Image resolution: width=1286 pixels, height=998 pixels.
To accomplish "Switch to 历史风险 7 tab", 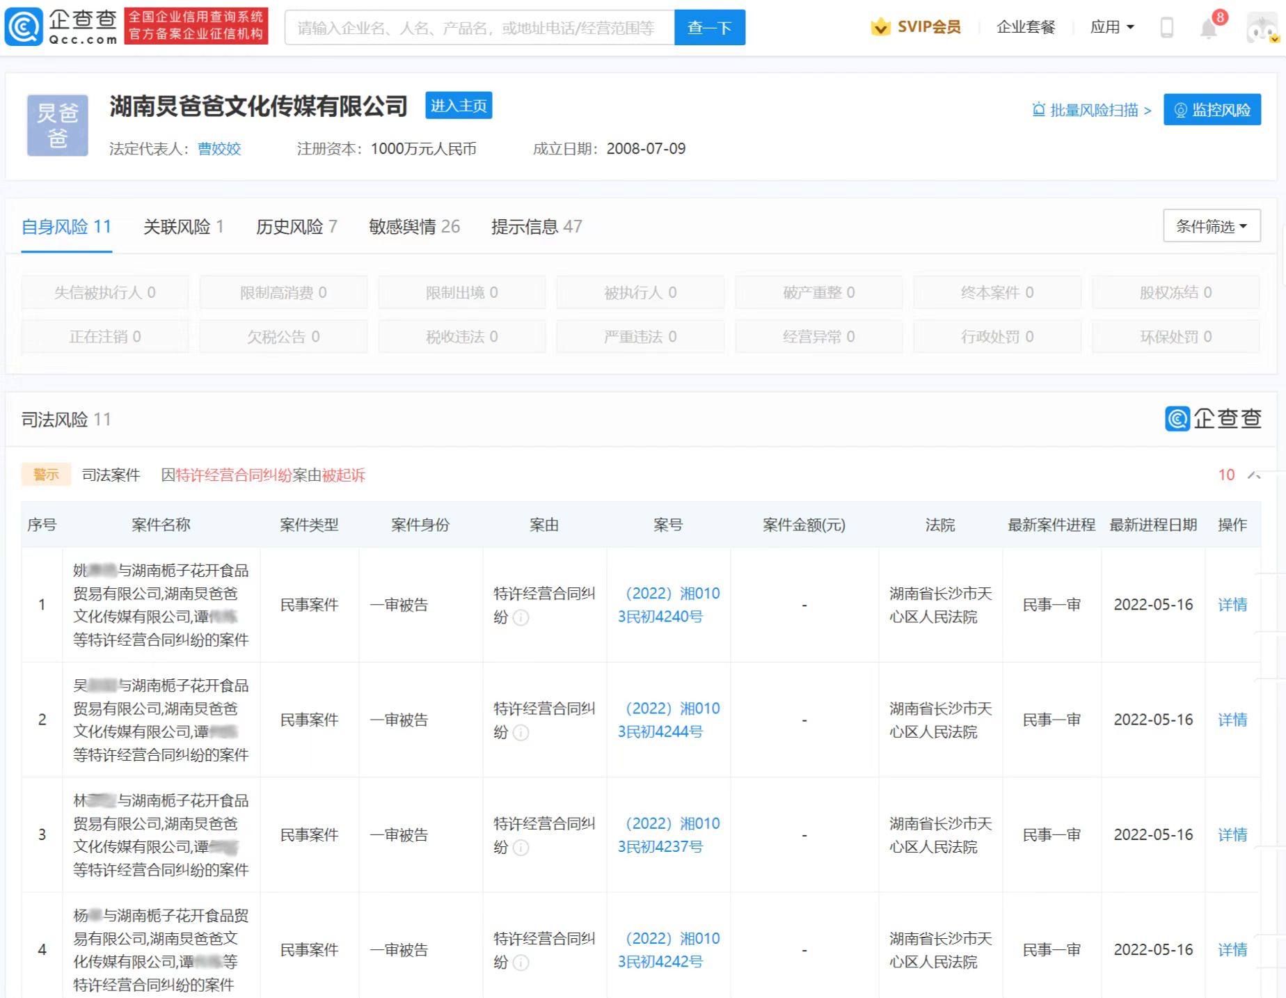I will tap(296, 227).
